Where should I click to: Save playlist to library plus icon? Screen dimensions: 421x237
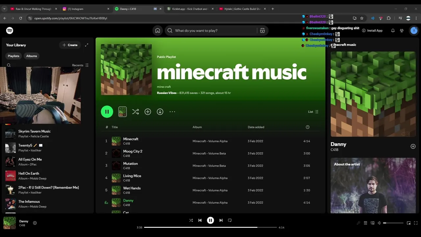point(148,112)
